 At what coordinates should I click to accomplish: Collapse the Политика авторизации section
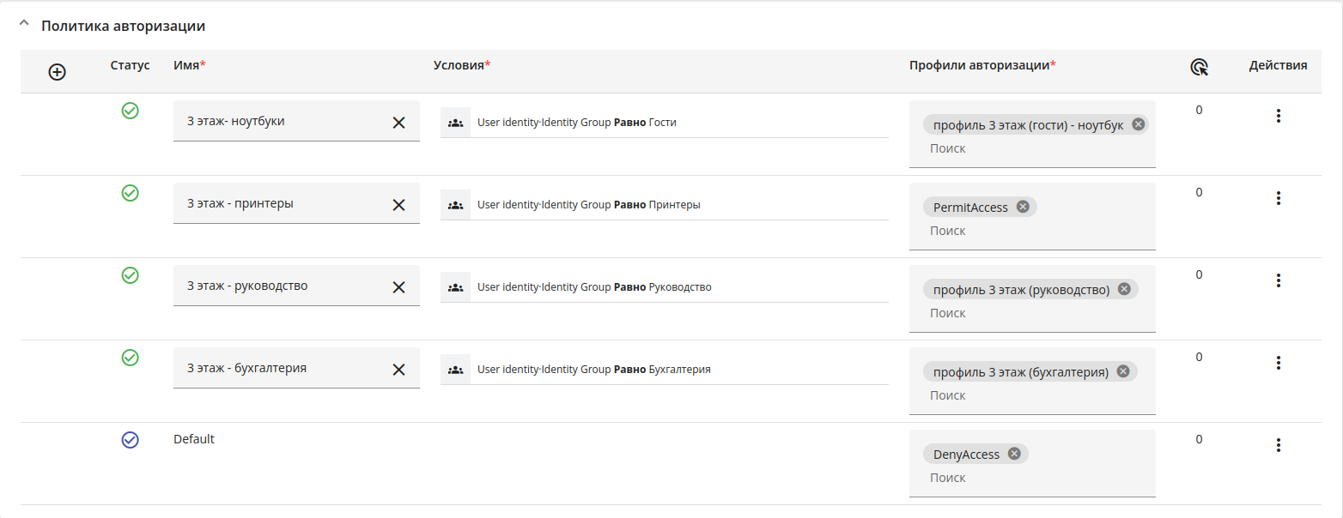24,25
